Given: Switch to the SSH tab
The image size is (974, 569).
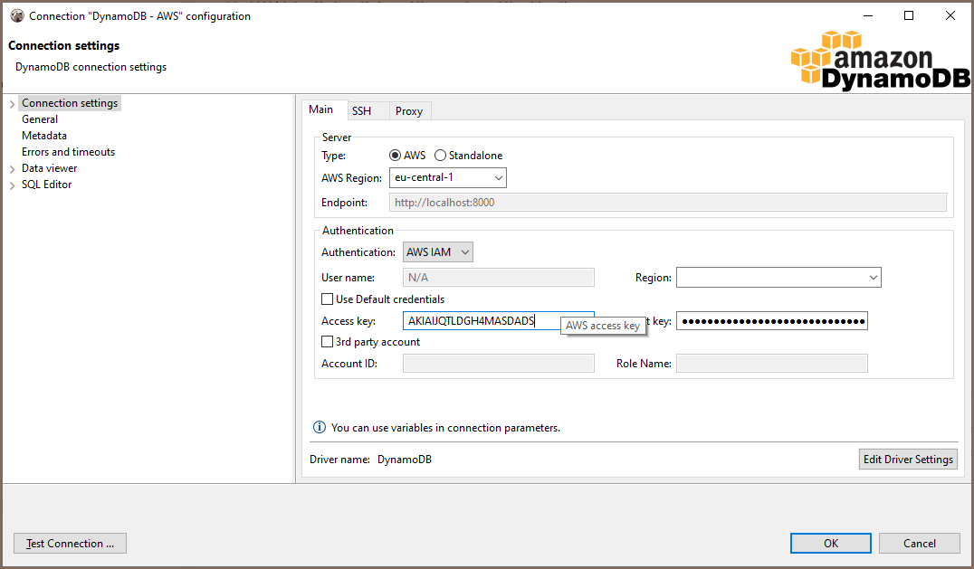Looking at the screenshot, I should (x=361, y=110).
